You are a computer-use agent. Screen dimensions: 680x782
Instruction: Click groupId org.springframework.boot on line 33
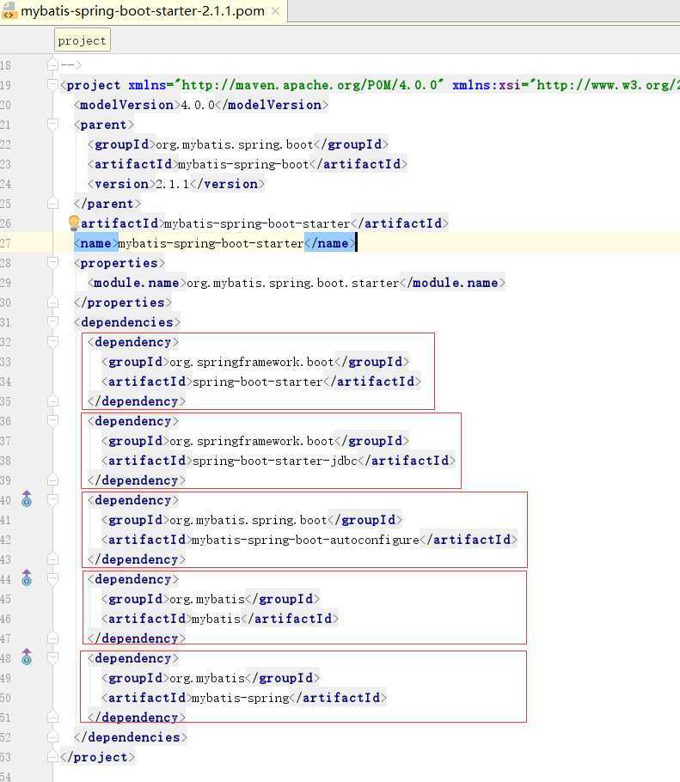click(x=251, y=362)
